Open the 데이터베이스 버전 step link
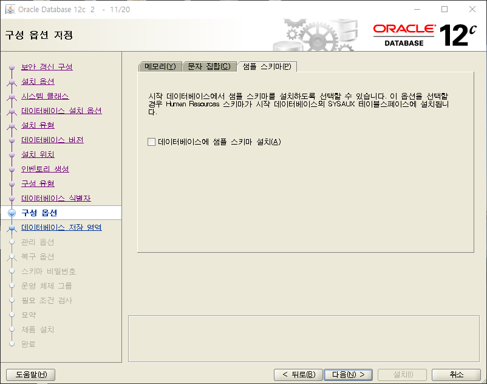This screenshot has width=487, height=384. pos(52,140)
